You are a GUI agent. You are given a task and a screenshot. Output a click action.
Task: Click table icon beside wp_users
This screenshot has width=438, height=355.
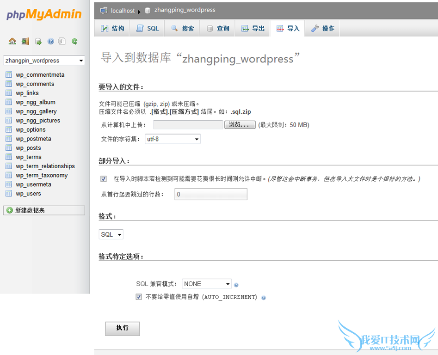[x=9, y=193]
